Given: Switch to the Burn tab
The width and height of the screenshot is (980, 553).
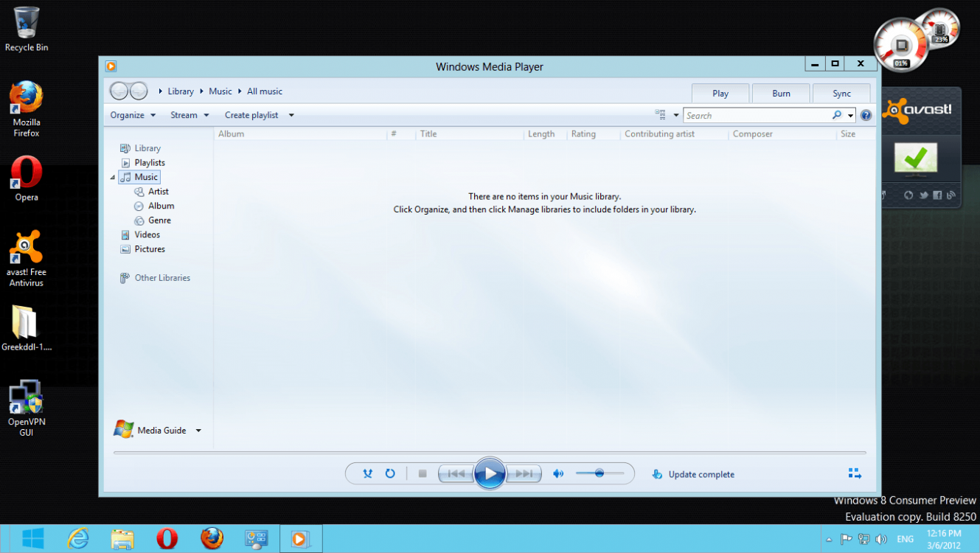Looking at the screenshot, I should [781, 93].
